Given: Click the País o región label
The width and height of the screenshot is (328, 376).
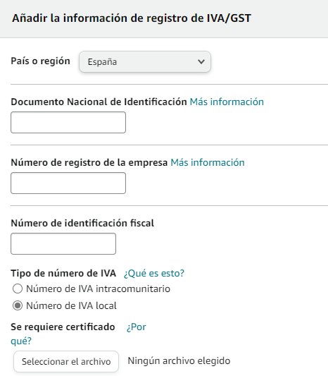Looking at the screenshot, I should (40, 61).
